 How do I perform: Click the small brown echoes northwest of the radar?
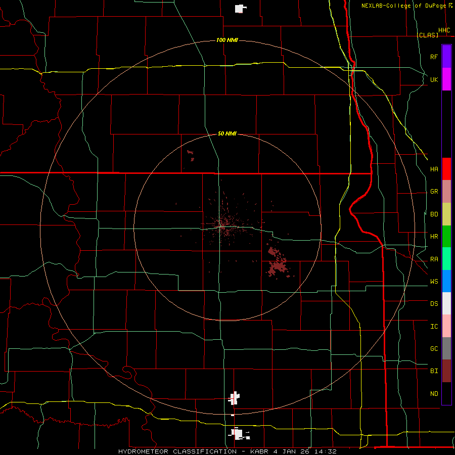coord(191,155)
